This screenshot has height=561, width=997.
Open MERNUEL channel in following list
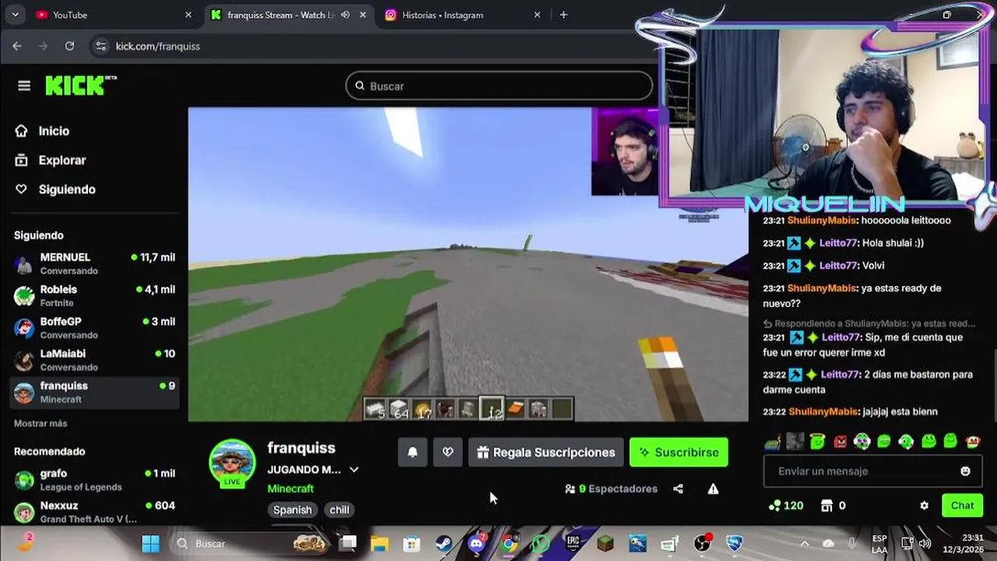[95, 263]
